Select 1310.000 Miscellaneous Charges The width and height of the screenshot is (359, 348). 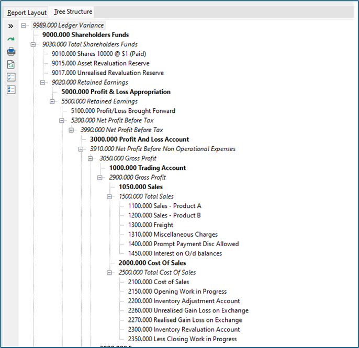coord(173,235)
